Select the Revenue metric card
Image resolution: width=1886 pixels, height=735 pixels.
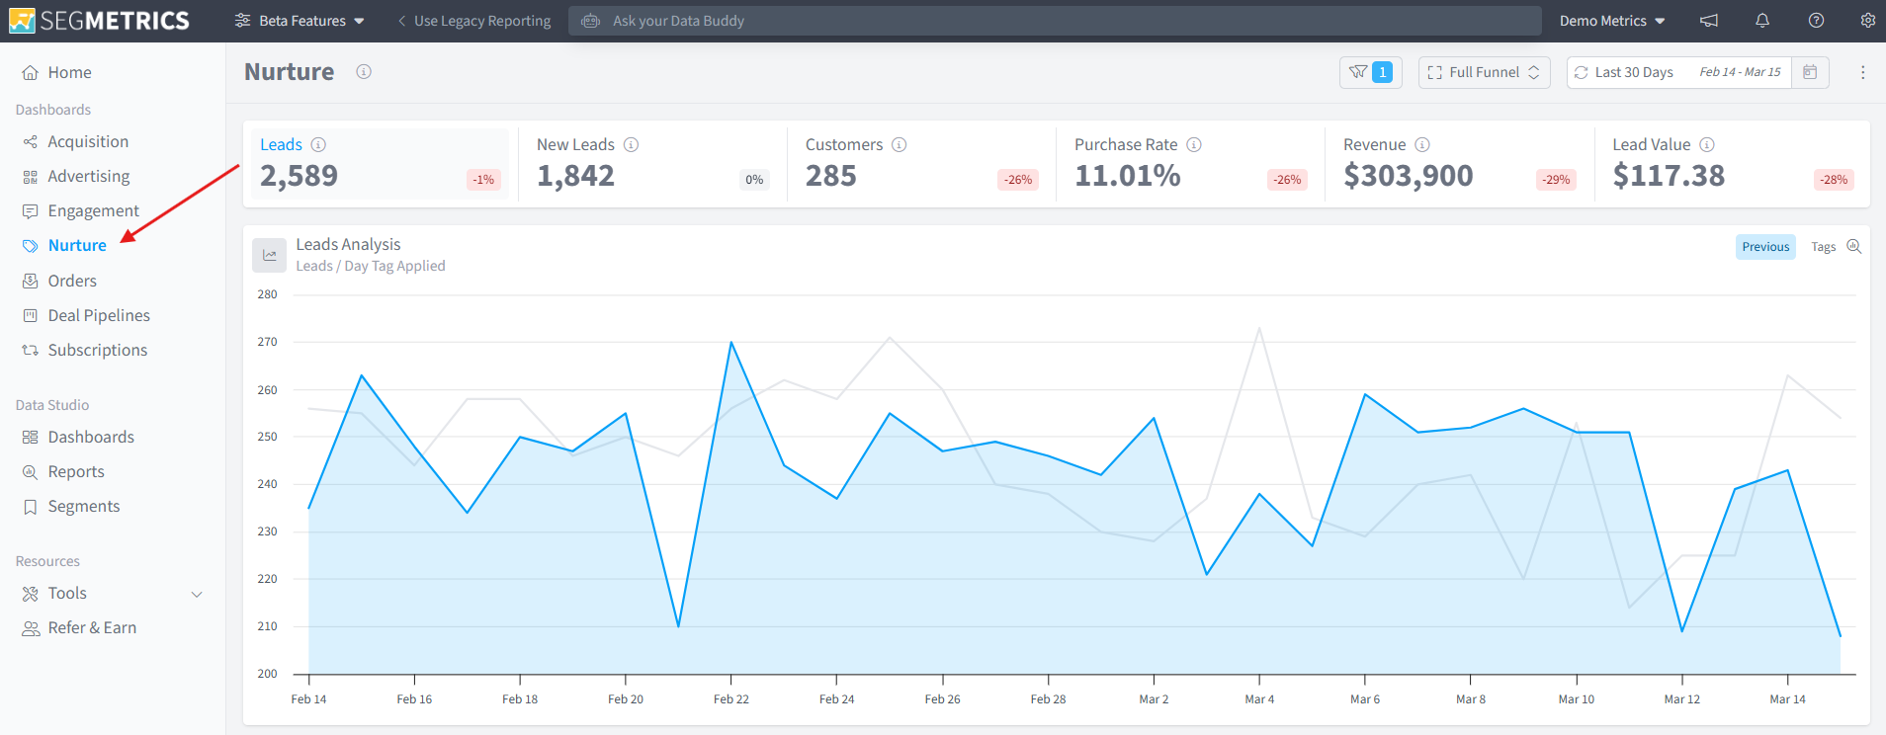[x=1459, y=164]
